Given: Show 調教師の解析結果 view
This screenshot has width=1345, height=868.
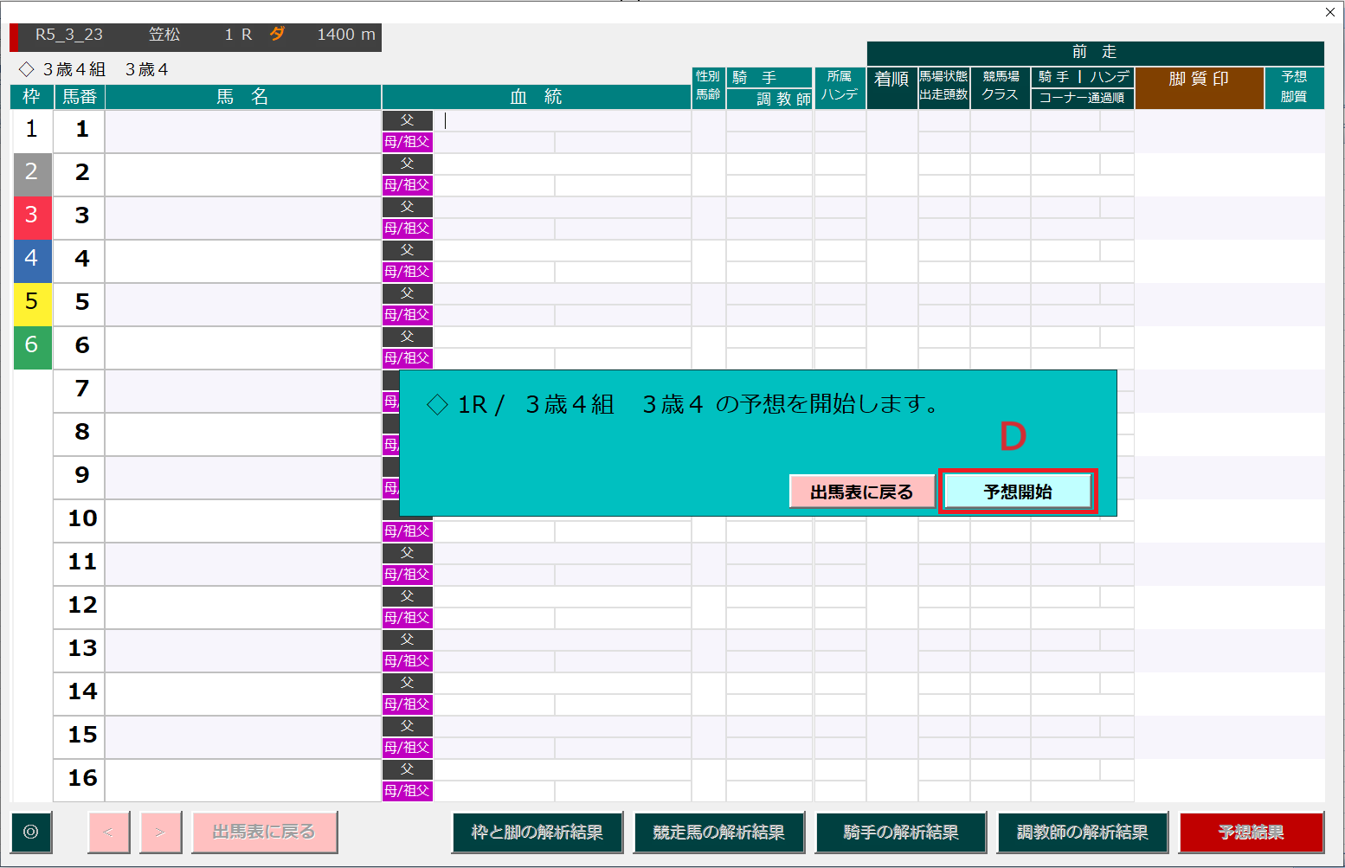Looking at the screenshot, I should click(x=1082, y=832).
